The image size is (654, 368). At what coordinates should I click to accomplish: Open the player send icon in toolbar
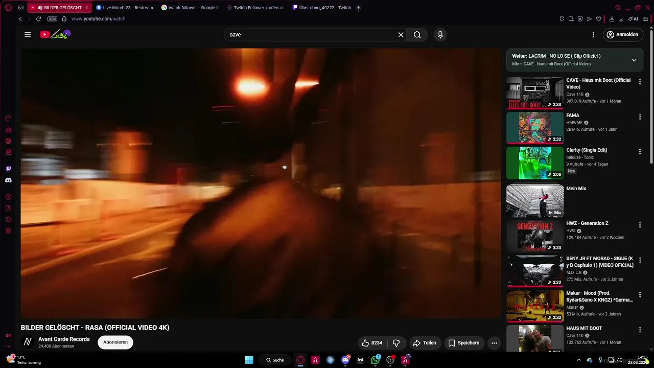(x=589, y=19)
